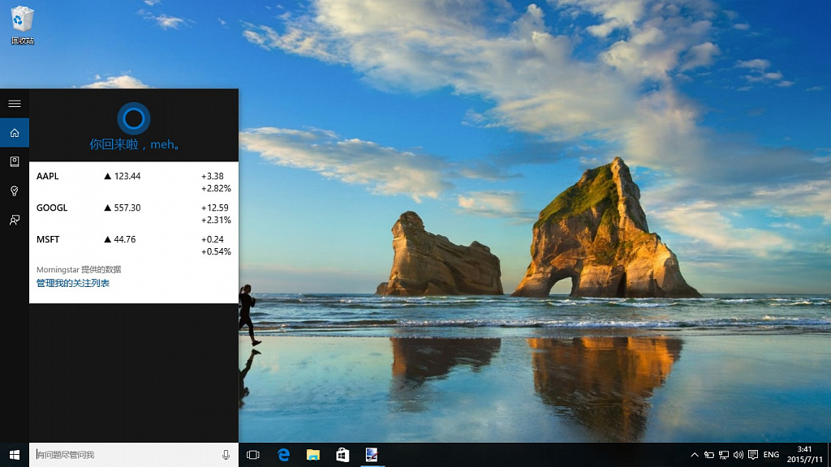Launch Microsoft Edge from taskbar

point(283,455)
